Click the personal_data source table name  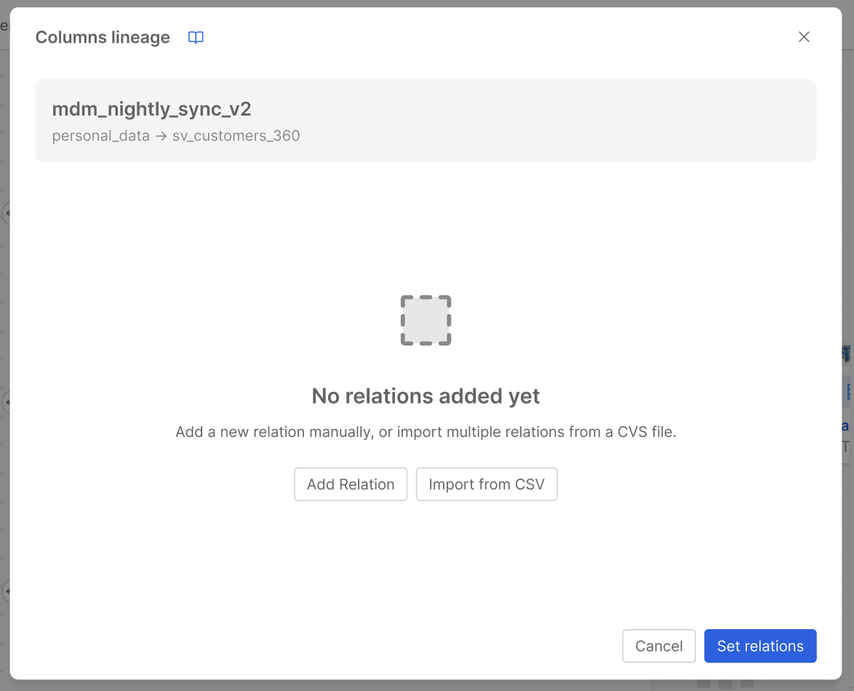pos(100,135)
